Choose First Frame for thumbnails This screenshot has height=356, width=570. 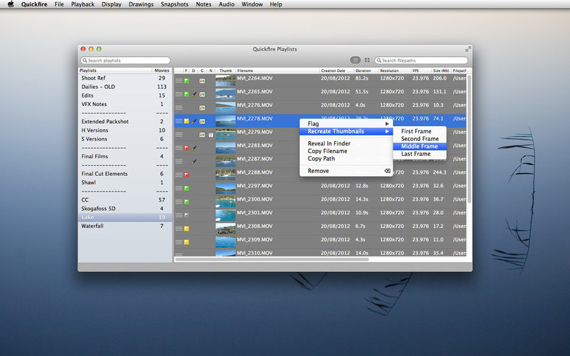(x=420, y=131)
